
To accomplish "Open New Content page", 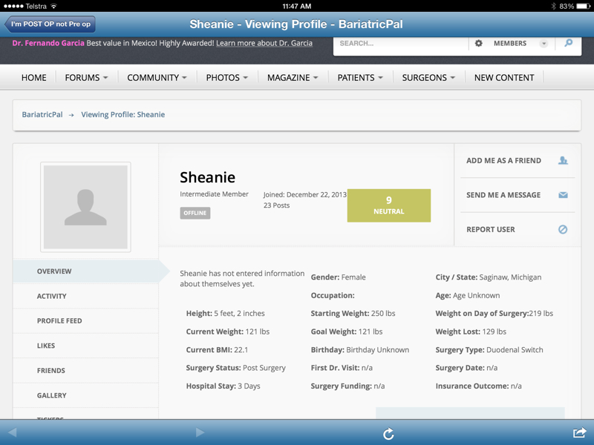I will point(504,78).
